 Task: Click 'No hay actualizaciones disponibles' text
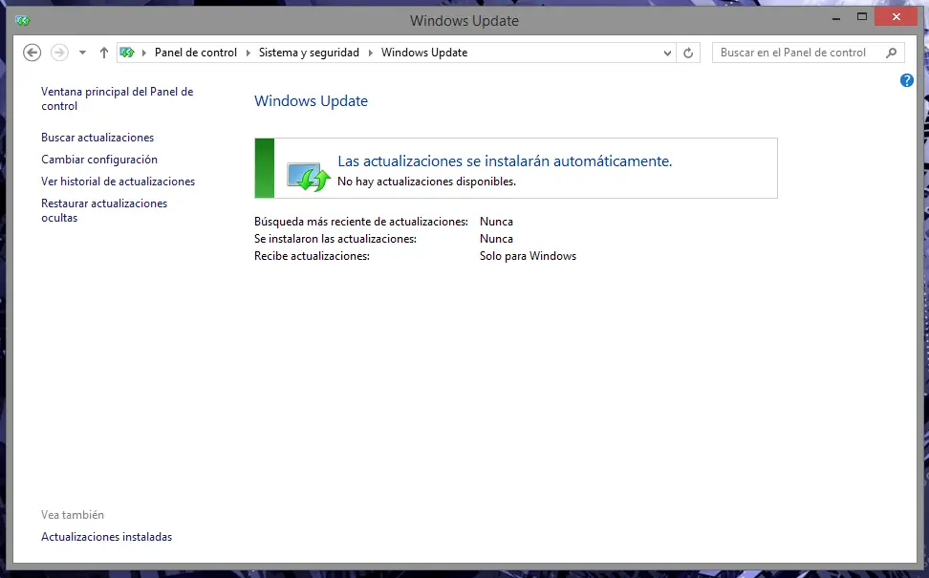pyautogui.click(x=426, y=182)
